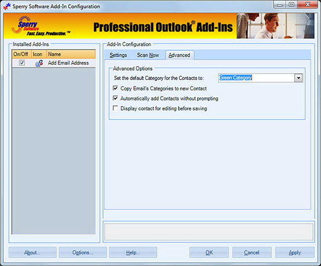The image size is (321, 266).
Task: Switch to the Settings tab
Action: 118,55
